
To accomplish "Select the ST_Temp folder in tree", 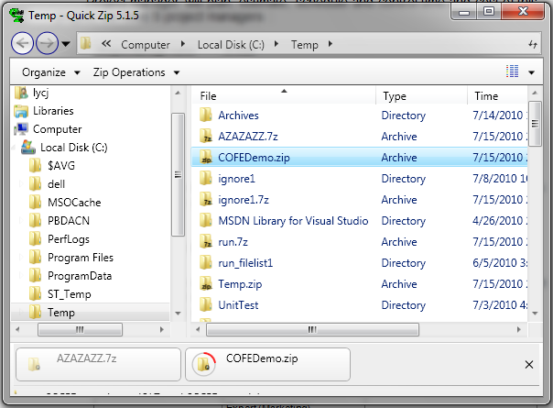I will 70,294.
